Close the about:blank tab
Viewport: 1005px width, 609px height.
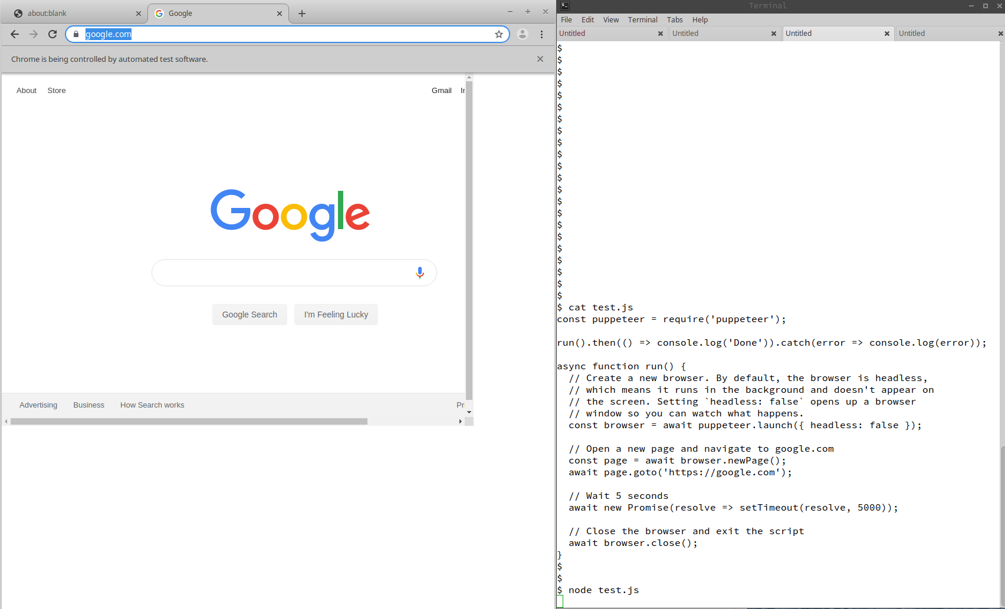point(139,14)
